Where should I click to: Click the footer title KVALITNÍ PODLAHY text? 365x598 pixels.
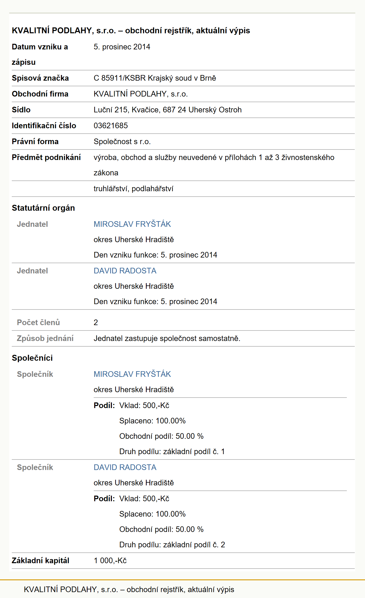coord(129,590)
